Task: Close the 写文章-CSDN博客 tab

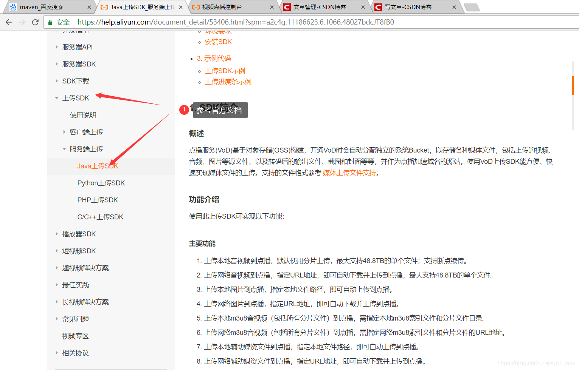Action: [x=454, y=7]
